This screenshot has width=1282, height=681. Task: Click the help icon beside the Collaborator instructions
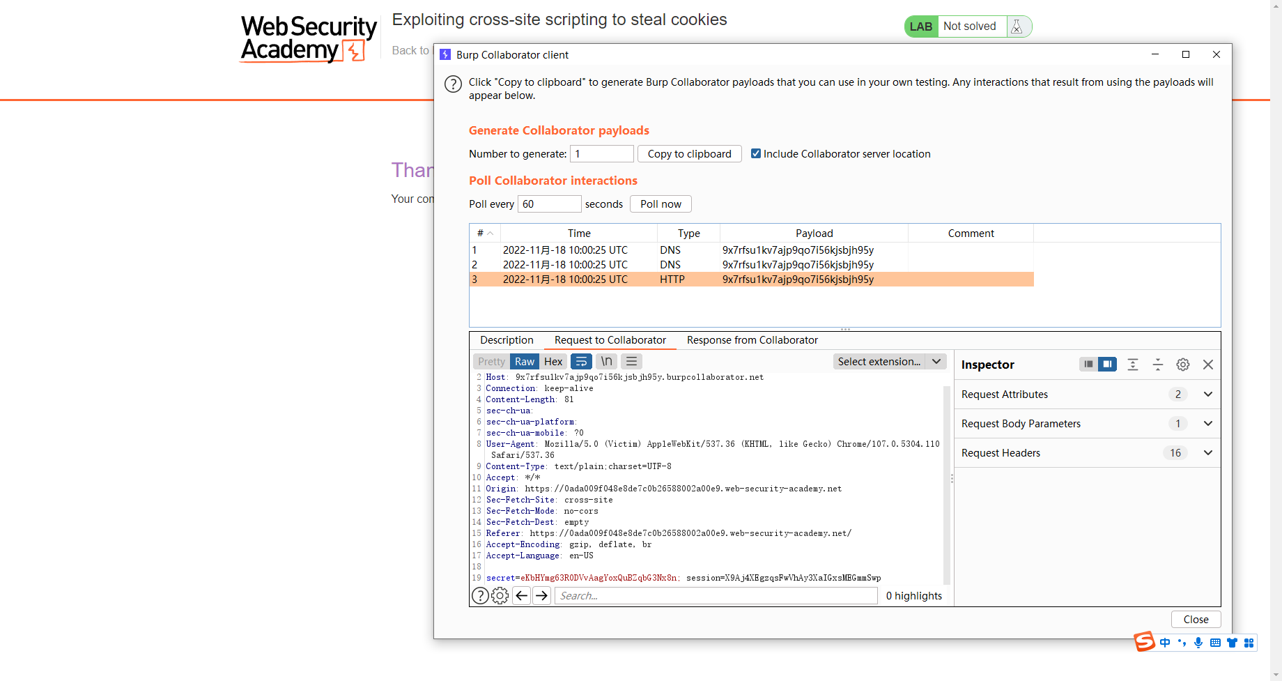tap(453, 84)
